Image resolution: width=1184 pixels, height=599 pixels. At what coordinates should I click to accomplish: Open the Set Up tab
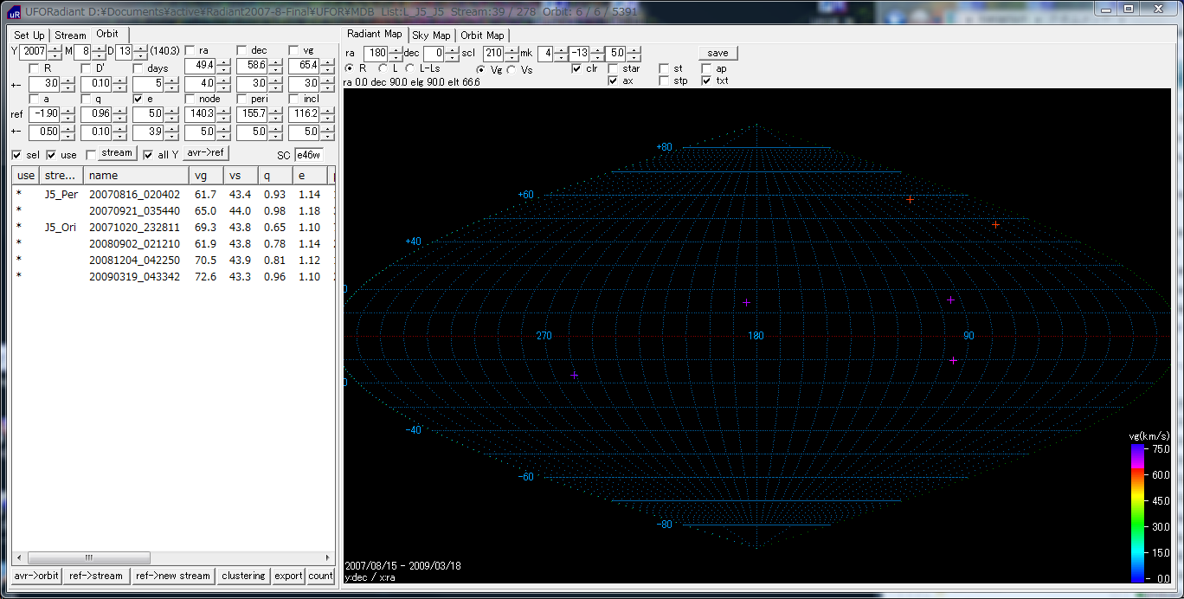(x=29, y=35)
